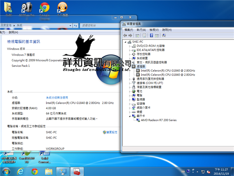234x176 pixels.
Task: Open the Solid Converter desktop shortcut
Action: [44, 158]
